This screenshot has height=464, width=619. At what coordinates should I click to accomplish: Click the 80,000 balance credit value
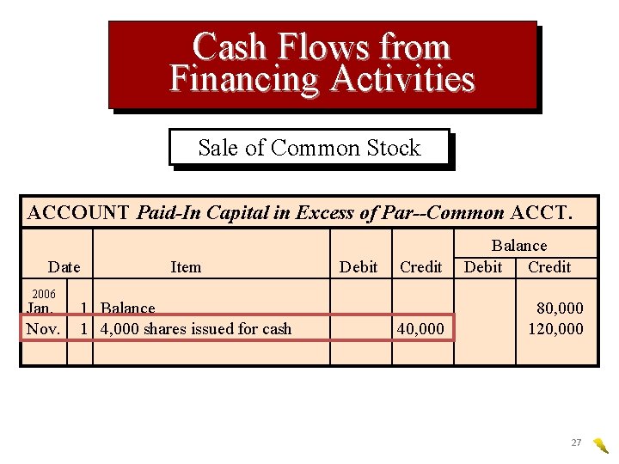click(560, 308)
